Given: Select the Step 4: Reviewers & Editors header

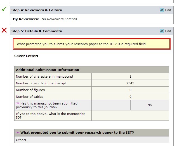Looking at the screenshot, I should (37, 10).
